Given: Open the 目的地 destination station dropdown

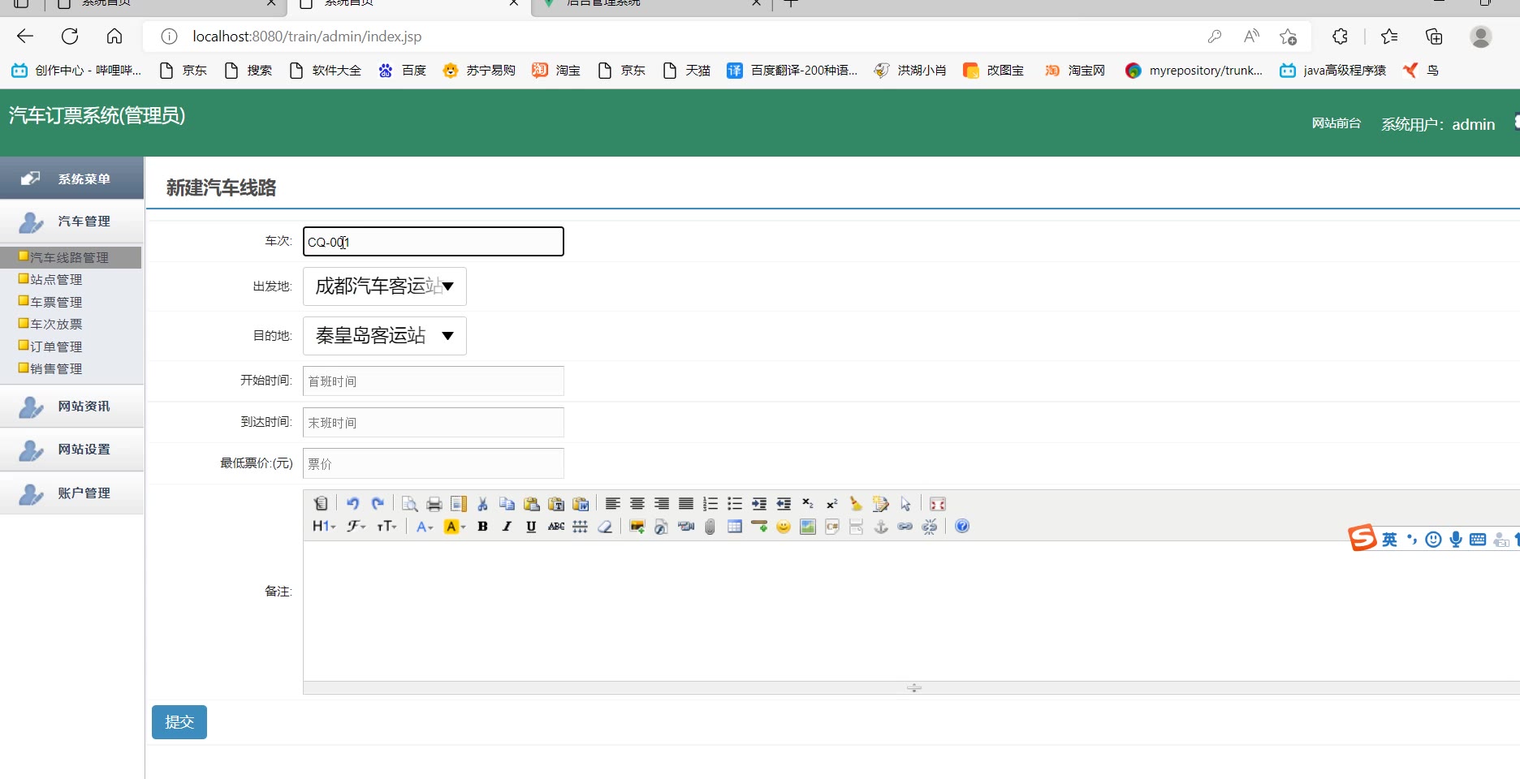Looking at the screenshot, I should click(x=385, y=336).
